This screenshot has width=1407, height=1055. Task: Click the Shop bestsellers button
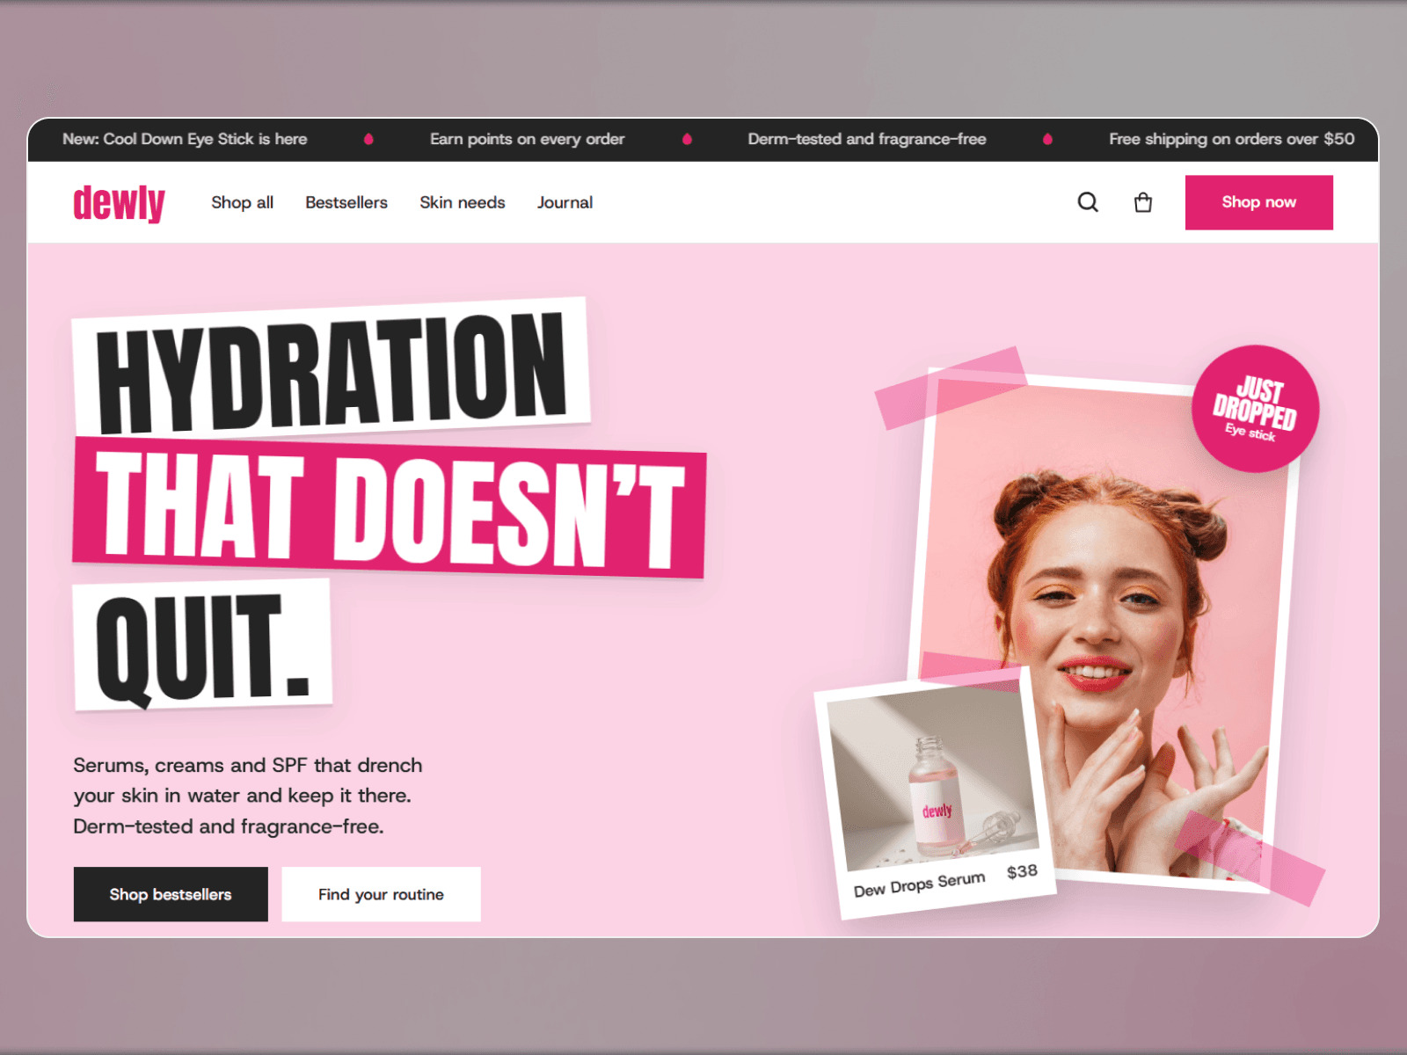pos(171,894)
